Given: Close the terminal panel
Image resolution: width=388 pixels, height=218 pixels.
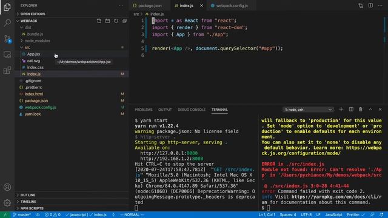Looking at the screenshot, I should point(380,109).
